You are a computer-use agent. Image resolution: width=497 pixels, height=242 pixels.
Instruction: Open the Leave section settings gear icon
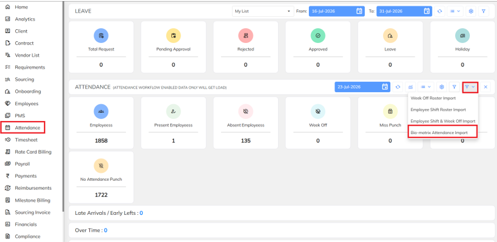[471, 11]
